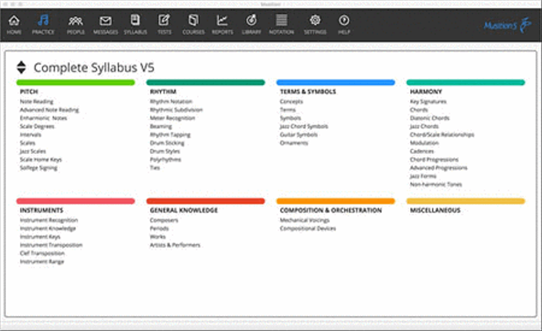Open the People group icon
Screen dimensions: 542x331
(x=76, y=21)
